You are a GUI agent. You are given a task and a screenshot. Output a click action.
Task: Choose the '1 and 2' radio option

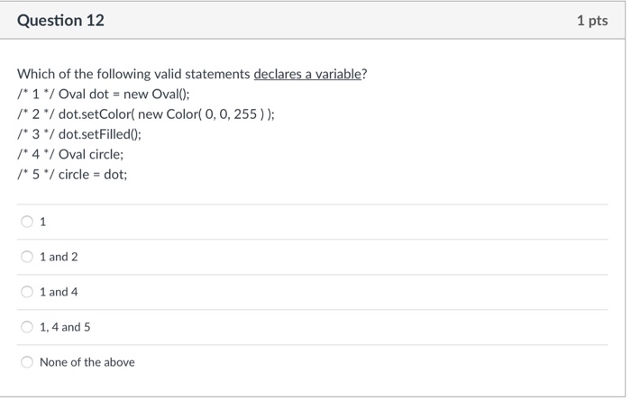28,257
